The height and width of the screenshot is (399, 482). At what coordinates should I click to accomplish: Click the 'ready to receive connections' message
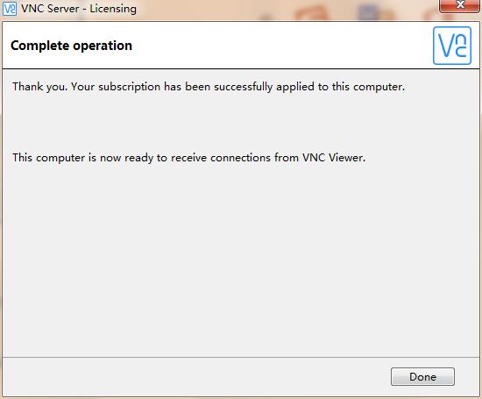(x=188, y=158)
